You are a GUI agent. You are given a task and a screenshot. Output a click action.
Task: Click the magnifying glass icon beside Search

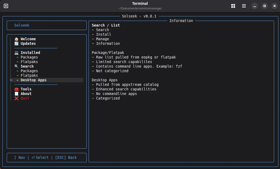click(x=16, y=66)
